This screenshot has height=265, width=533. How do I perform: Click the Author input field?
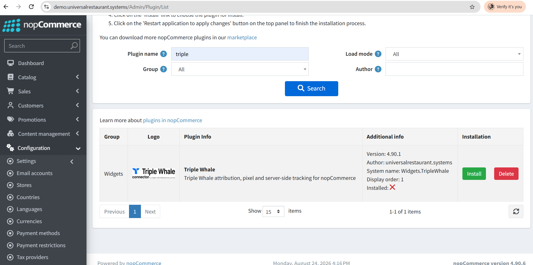454,69
